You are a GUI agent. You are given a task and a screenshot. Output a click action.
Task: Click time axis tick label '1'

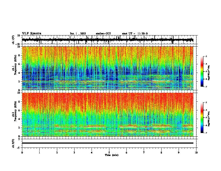[39, 153]
